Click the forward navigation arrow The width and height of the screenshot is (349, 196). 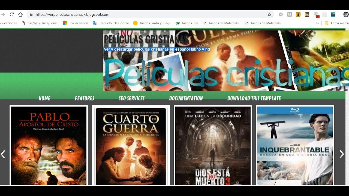point(3,14)
